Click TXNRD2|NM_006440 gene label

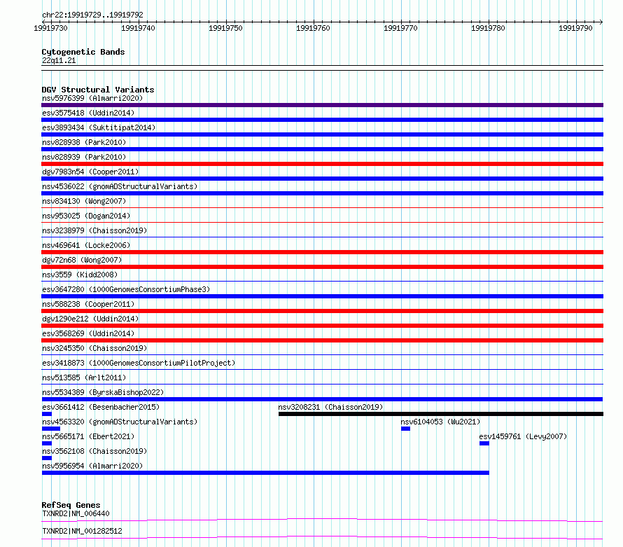(76, 513)
